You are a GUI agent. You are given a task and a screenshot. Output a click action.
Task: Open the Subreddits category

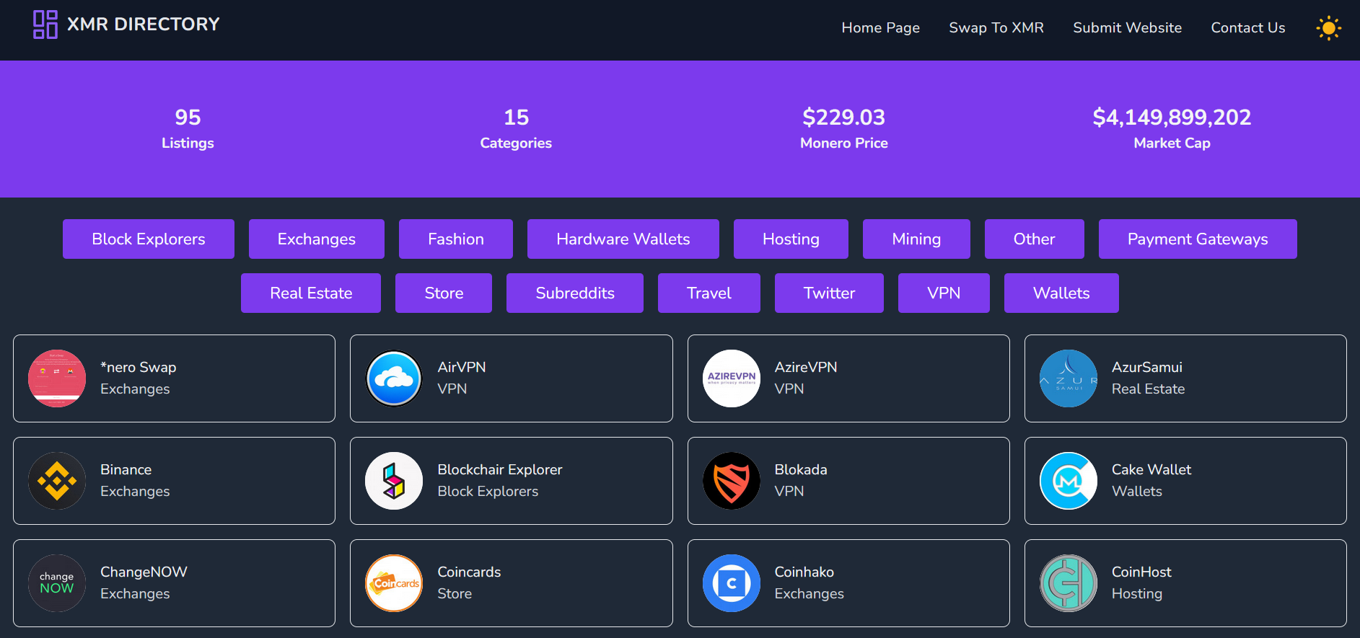click(x=575, y=293)
